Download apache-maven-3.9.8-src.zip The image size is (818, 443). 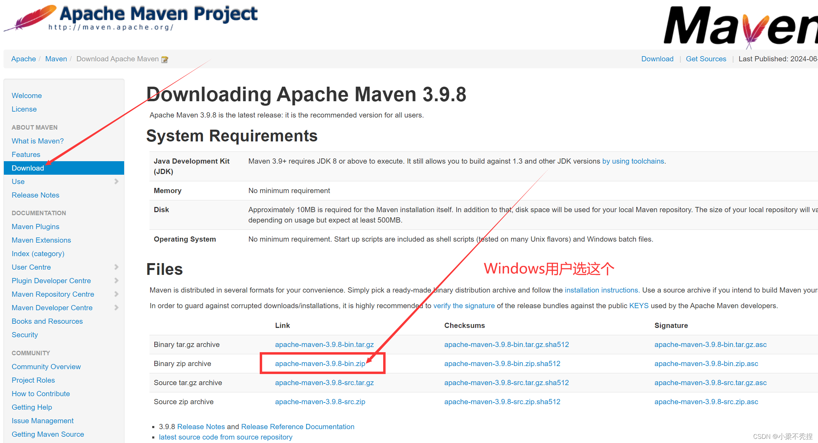(x=320, y=402)
